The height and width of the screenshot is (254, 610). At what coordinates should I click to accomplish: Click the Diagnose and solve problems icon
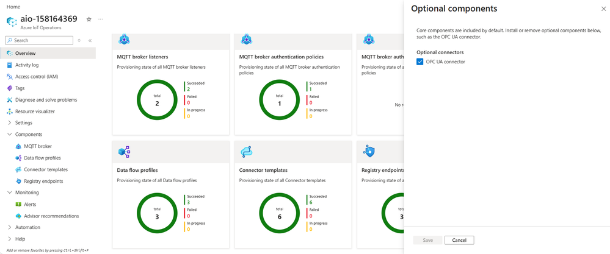coord(10,100)
